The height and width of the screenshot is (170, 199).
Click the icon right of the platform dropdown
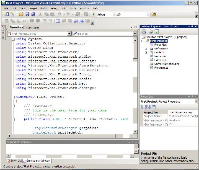pyautogui.click(x=154, y=14)
